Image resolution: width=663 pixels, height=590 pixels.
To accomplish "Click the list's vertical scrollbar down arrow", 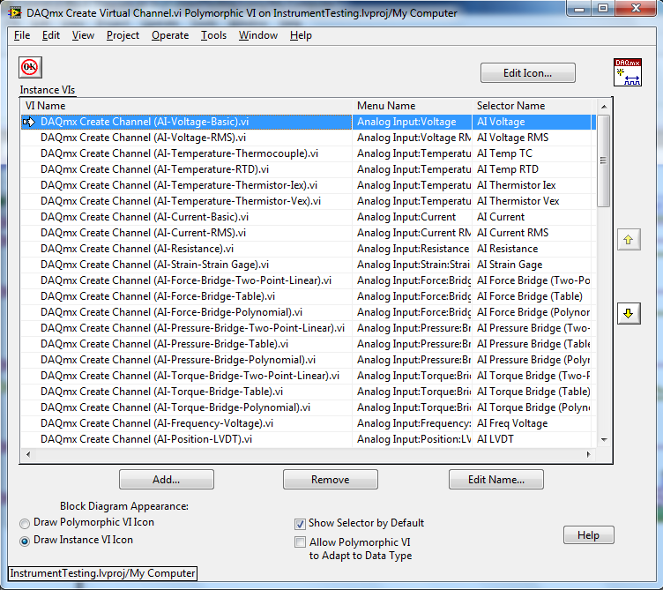I will tap(604, 440).
